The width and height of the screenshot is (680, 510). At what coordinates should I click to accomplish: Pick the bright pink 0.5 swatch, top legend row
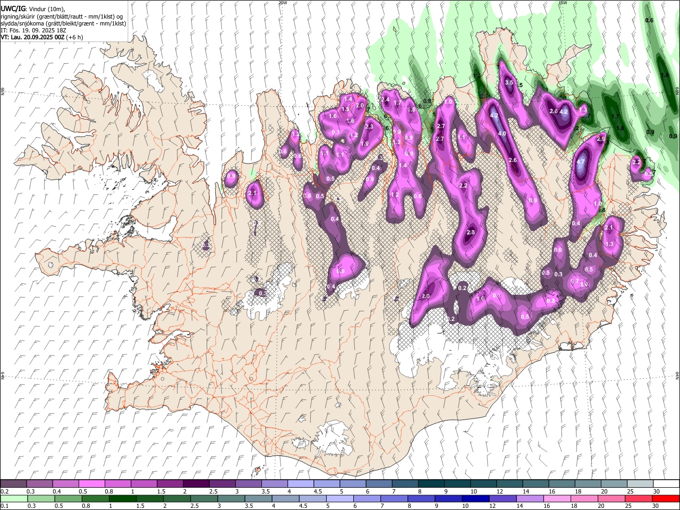point(92,483)
